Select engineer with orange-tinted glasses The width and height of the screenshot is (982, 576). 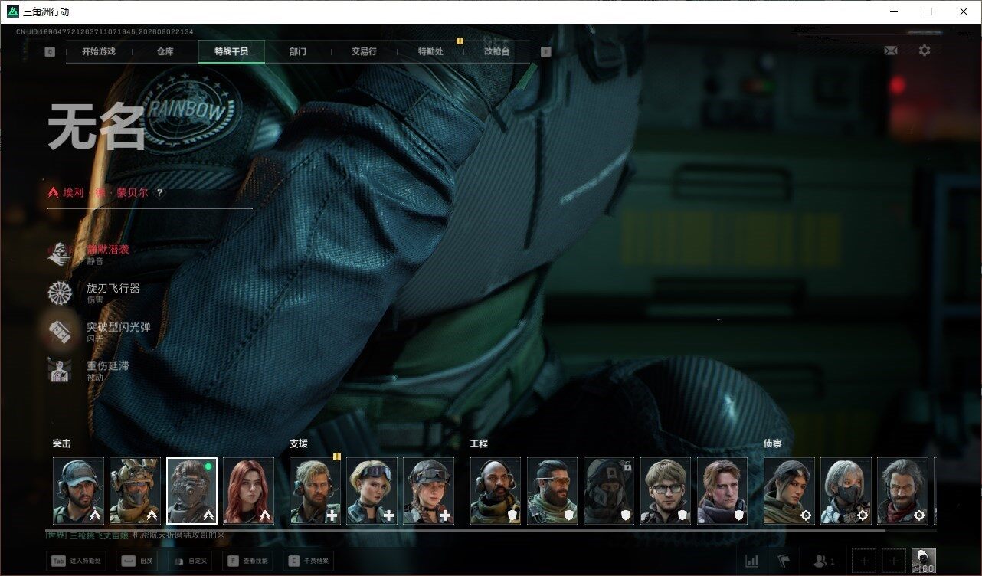[x=552, y=491]
